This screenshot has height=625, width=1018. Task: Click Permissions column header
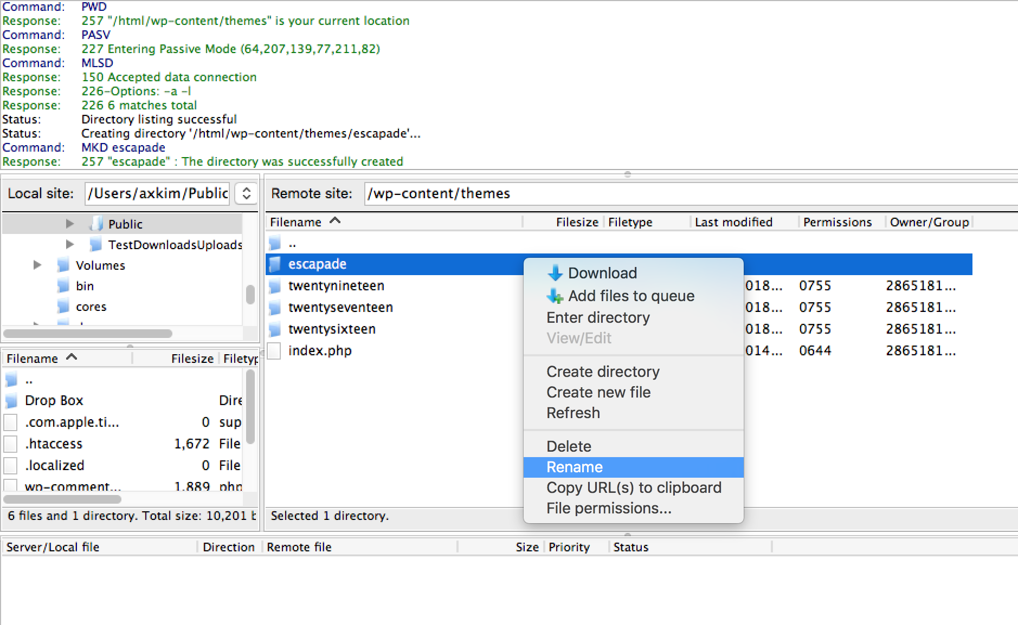(x=842, y=222)
